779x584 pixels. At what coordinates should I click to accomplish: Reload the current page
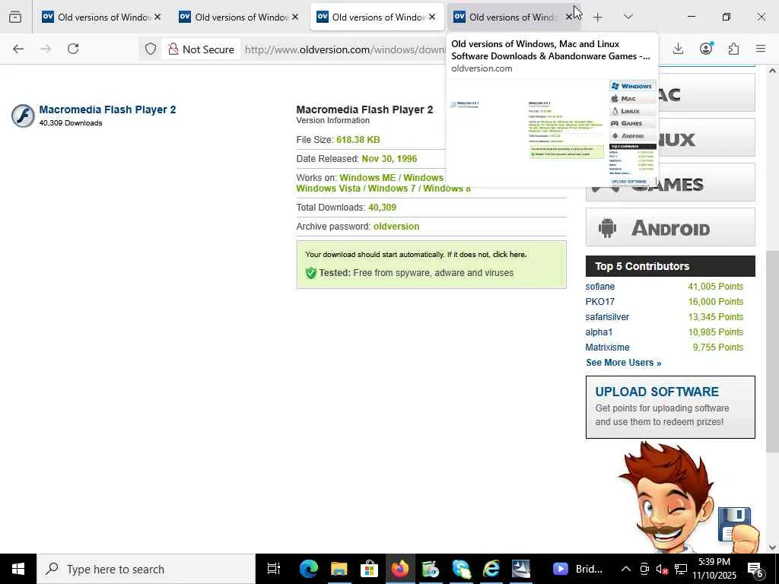(x=73, y=49)
